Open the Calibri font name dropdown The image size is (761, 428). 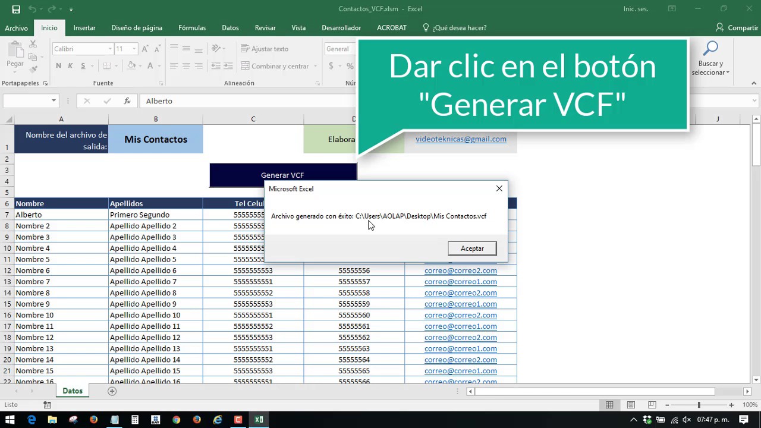click(x=110, y=49)
